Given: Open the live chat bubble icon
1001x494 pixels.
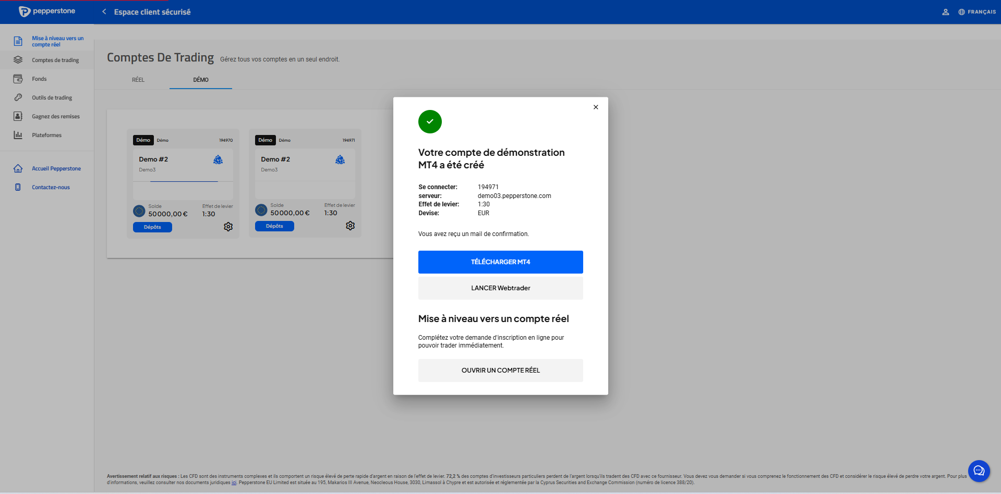Looking at the screenshot, I should (x=979, y=471).
